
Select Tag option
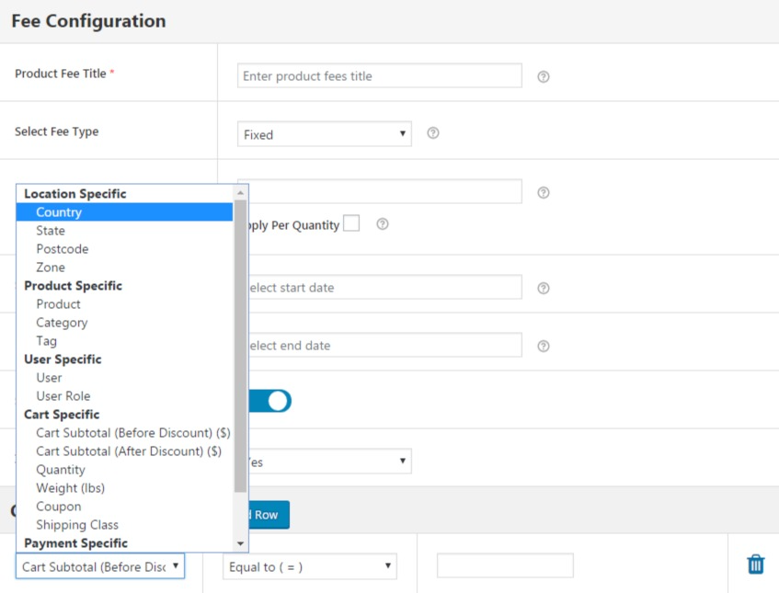(124, 341)
